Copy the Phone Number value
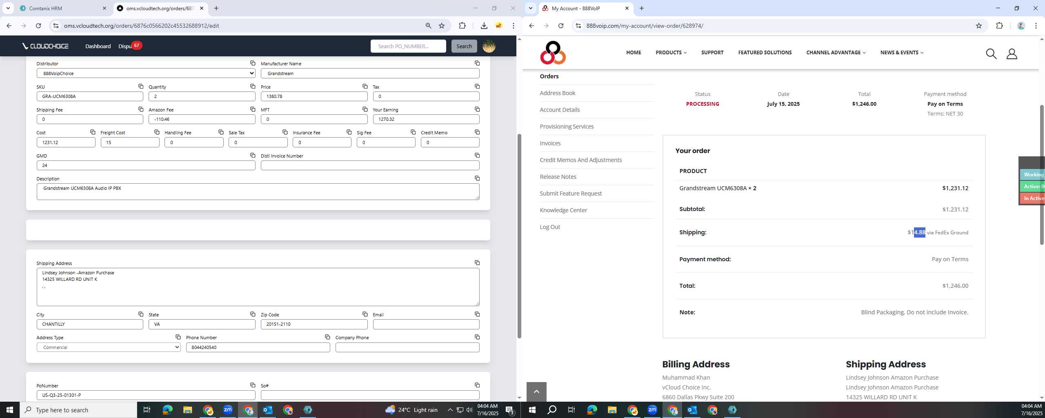 coord(327,337)
